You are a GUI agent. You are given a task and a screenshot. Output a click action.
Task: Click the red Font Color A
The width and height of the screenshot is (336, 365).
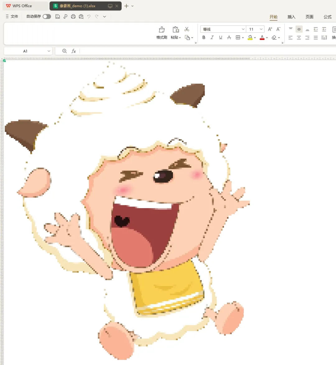262,38
